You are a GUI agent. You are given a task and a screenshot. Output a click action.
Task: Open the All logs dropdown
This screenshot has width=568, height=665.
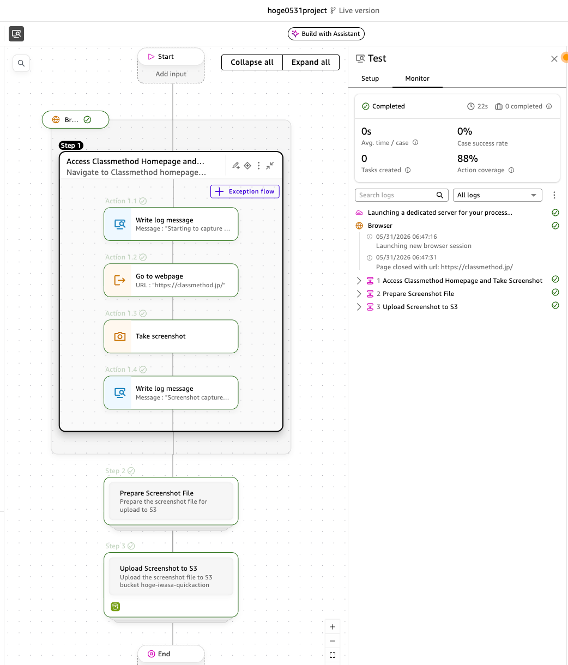coord(498,195)
